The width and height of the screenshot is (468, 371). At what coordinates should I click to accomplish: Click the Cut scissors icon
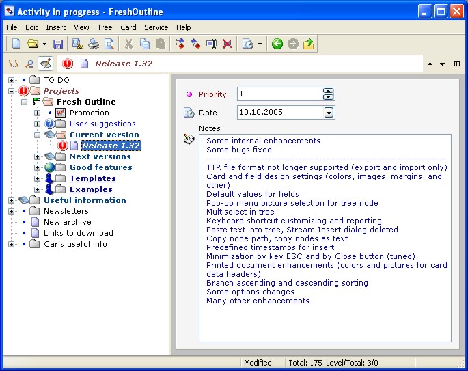(128, 44)
